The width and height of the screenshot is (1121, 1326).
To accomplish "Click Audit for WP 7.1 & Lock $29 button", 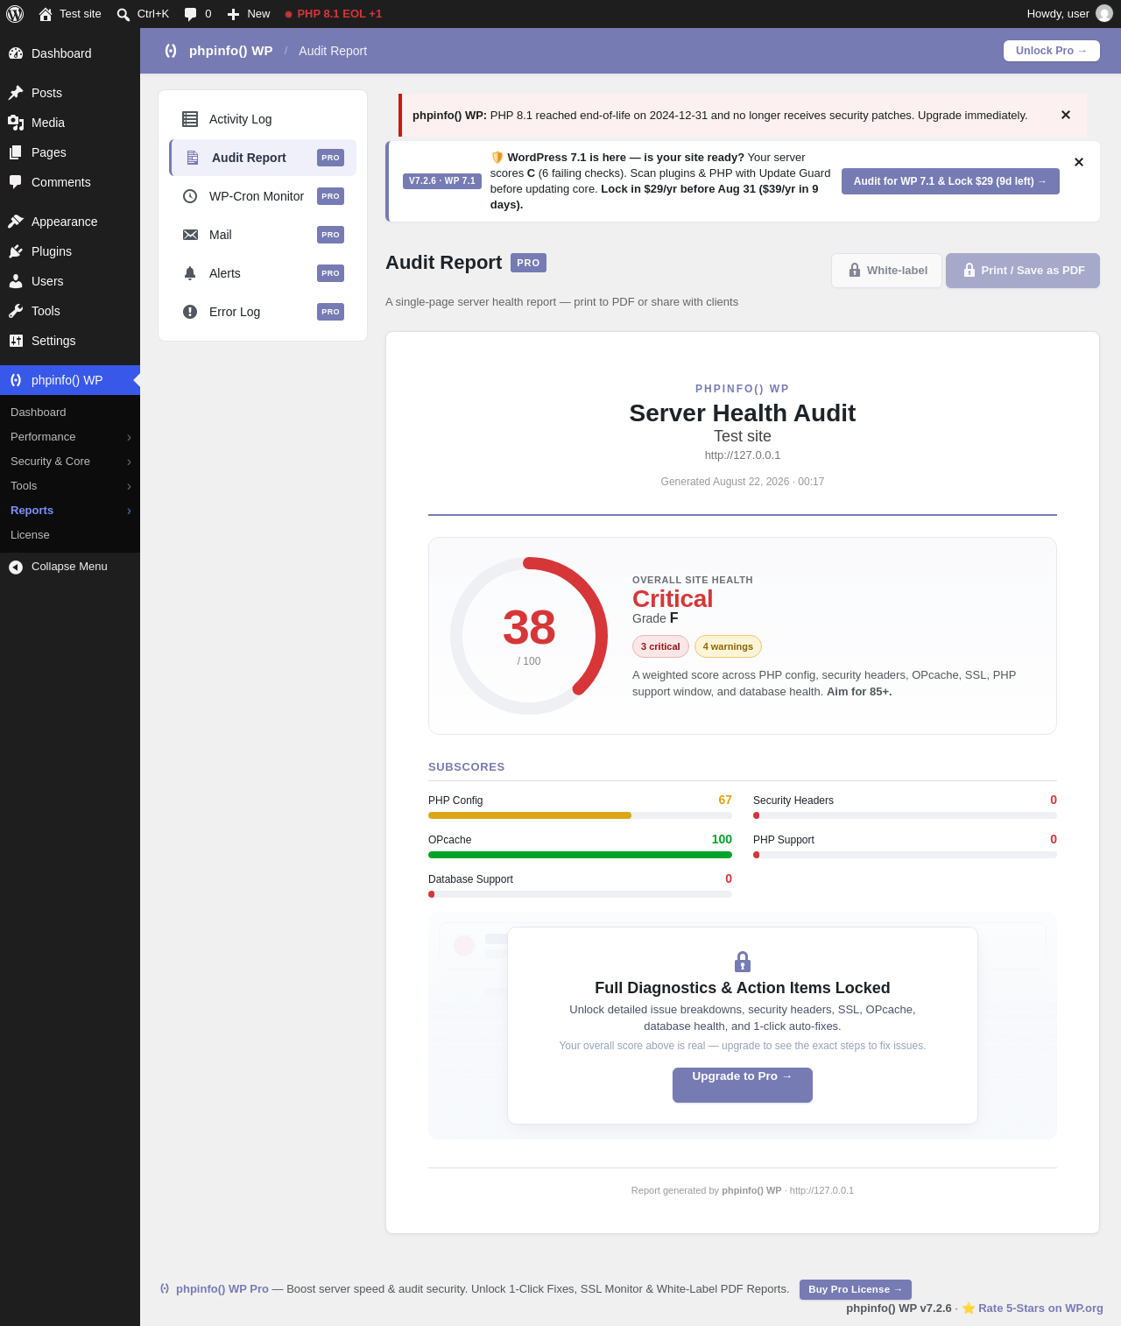I will [x=950, y=181].
